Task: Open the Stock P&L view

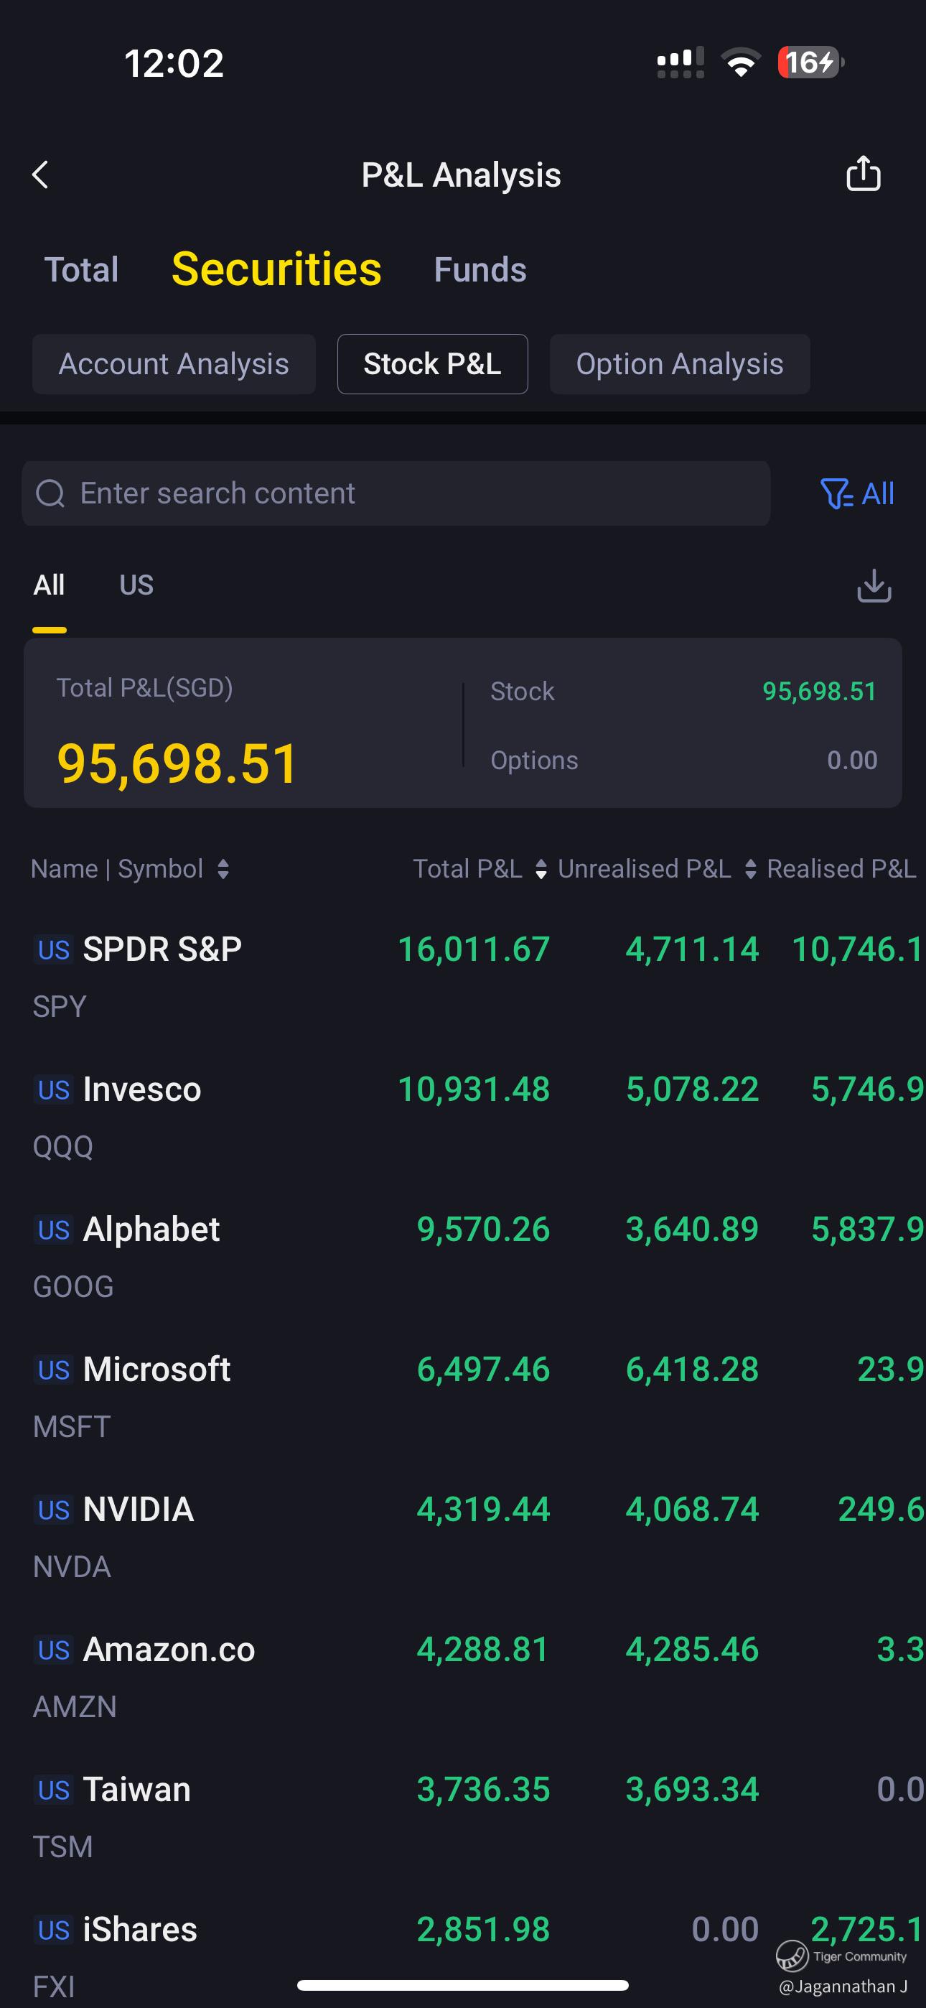Action: [433, 364]
